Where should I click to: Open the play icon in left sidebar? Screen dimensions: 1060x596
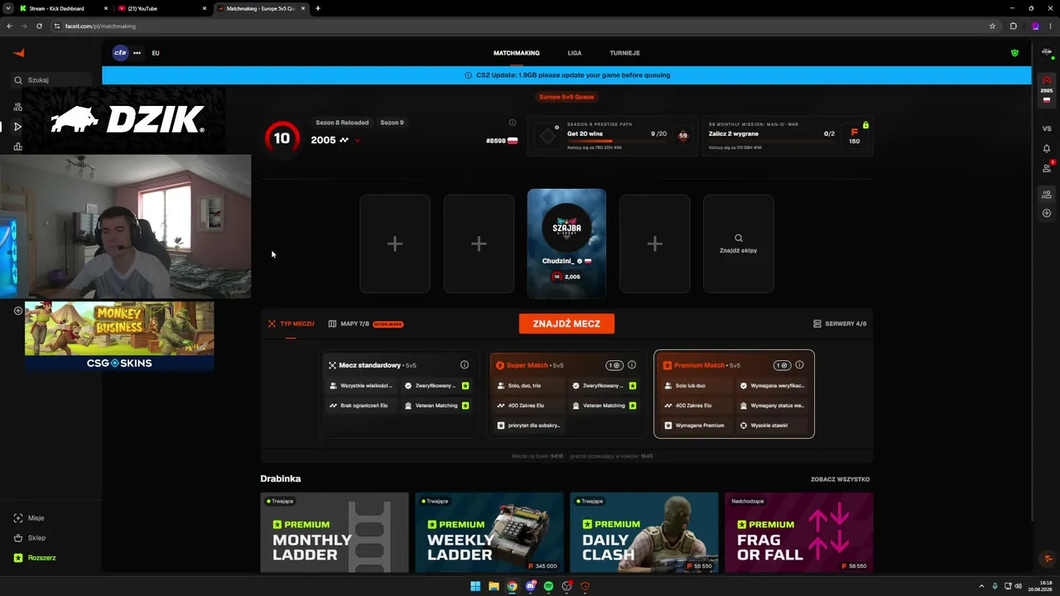tap(18, 127)
